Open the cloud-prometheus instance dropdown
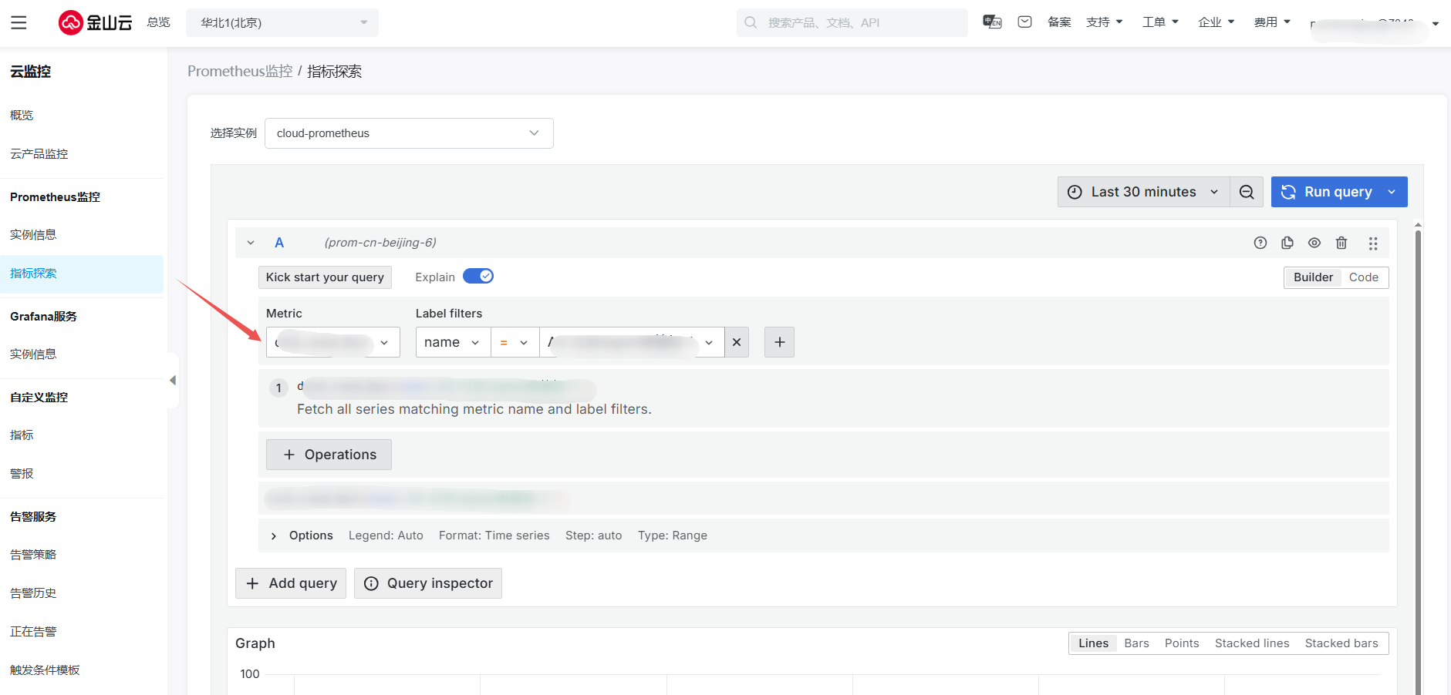The image size is (1451, 695). 409,133
